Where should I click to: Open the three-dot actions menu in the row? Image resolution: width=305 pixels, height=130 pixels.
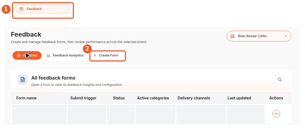pos(276,114)
